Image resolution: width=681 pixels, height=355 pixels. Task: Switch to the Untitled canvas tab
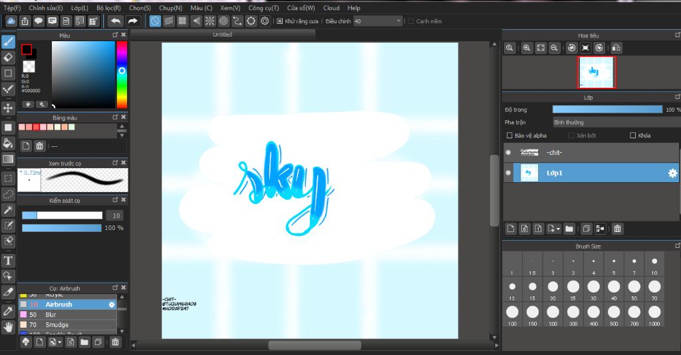222,35
